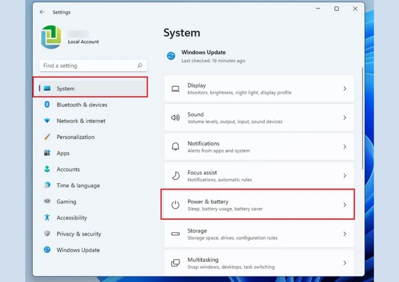Click the vertical scrollbar in System pane
This screenshot has width=399, height=282.
click(362, 118)
